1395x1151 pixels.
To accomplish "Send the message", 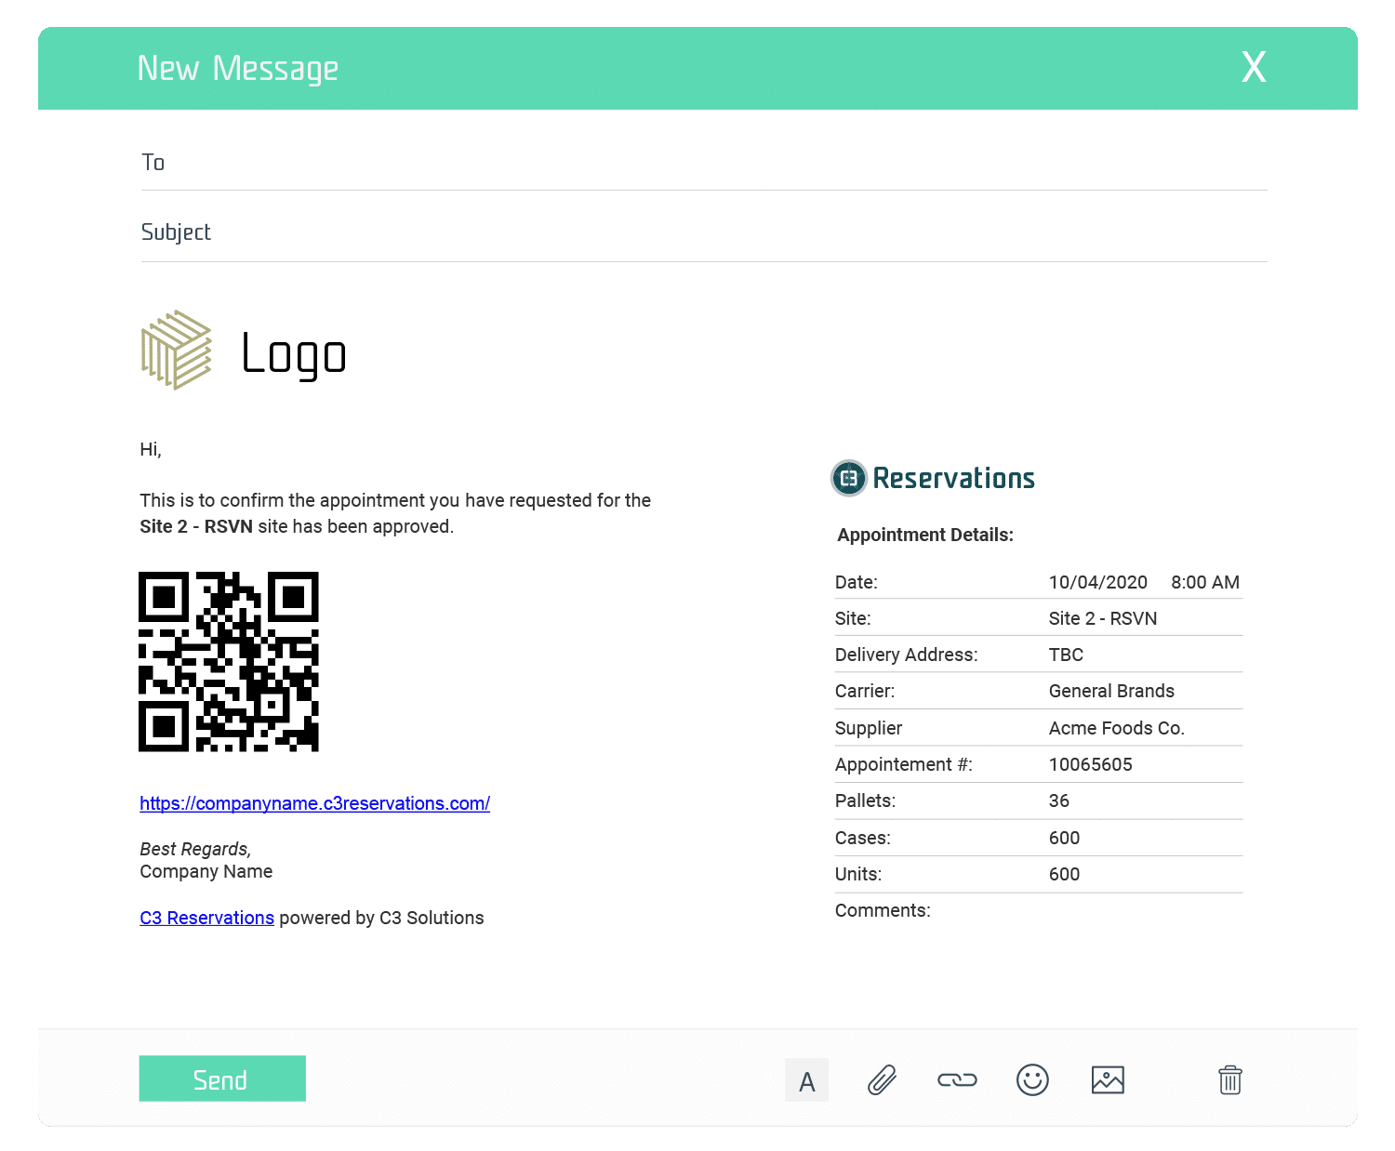I will [222, 1078].
